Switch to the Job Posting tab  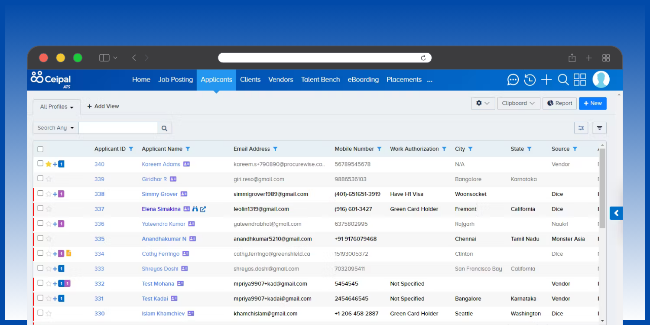175,80
